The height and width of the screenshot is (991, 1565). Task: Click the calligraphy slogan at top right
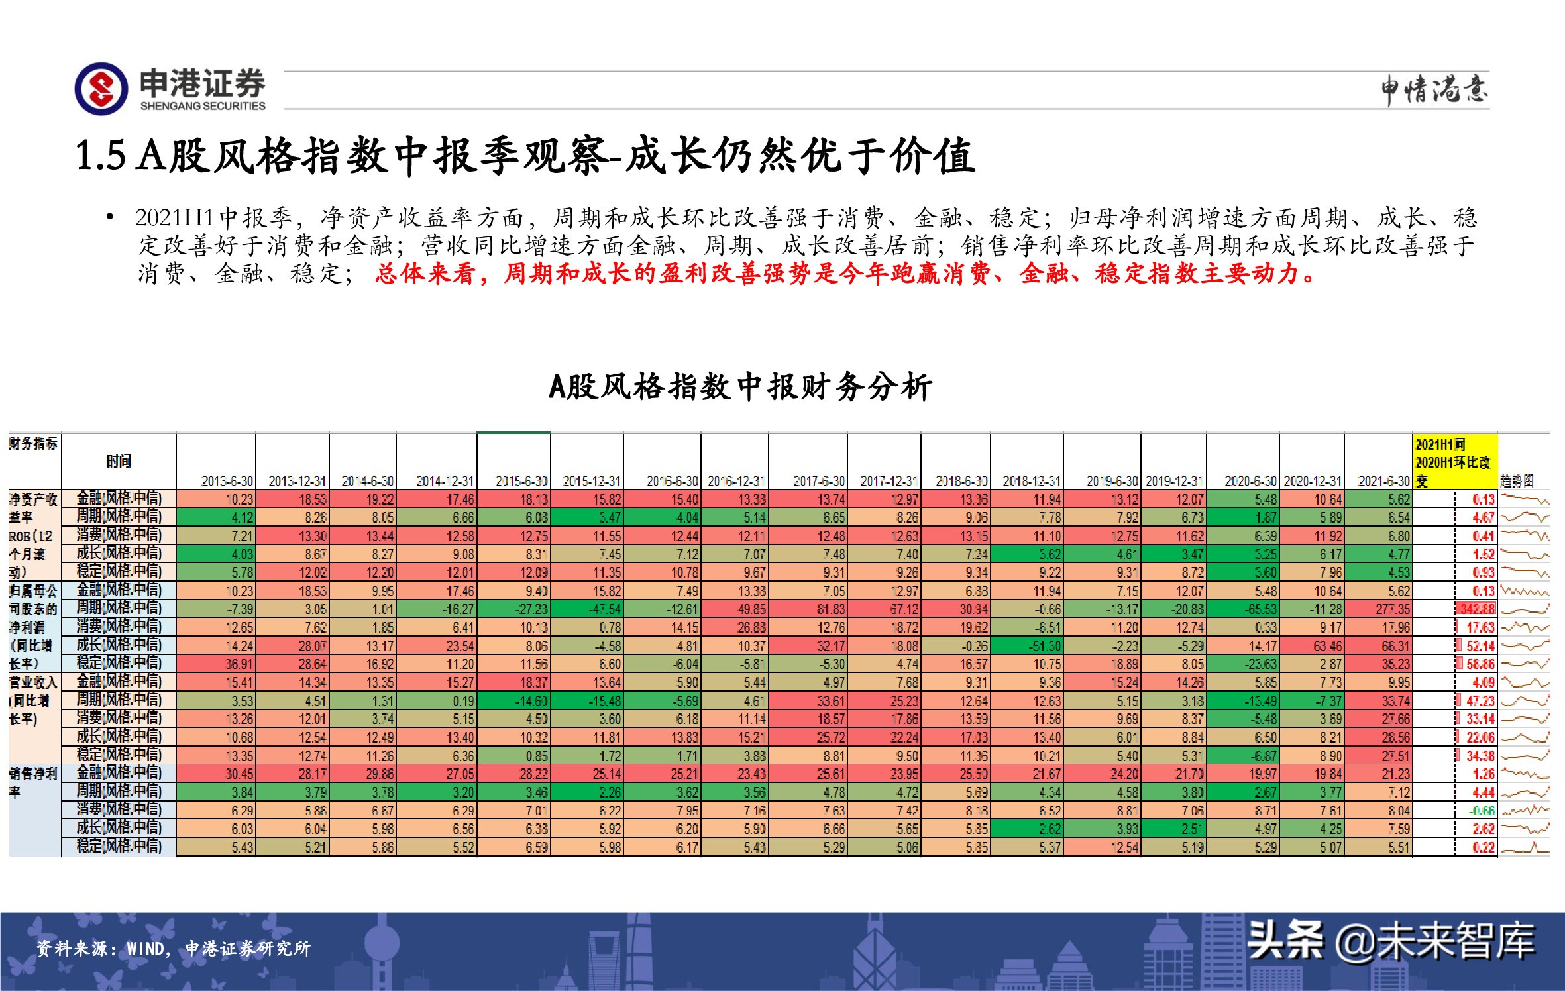point(1434,90)
